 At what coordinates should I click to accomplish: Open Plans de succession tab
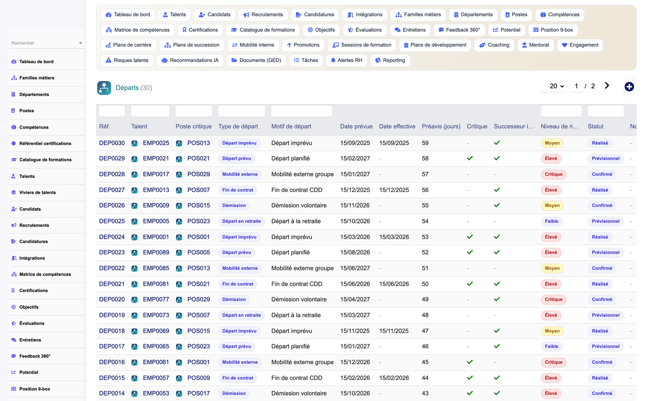(192, 45)
